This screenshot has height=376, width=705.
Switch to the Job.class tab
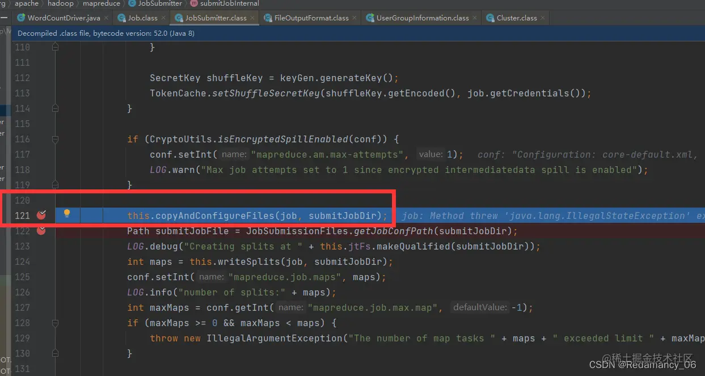point(142,18)
